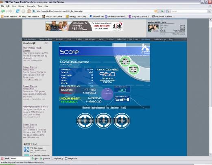Click the green Go arrow icon
Viewport: 212px width, 165px height.
pos(163,11)
